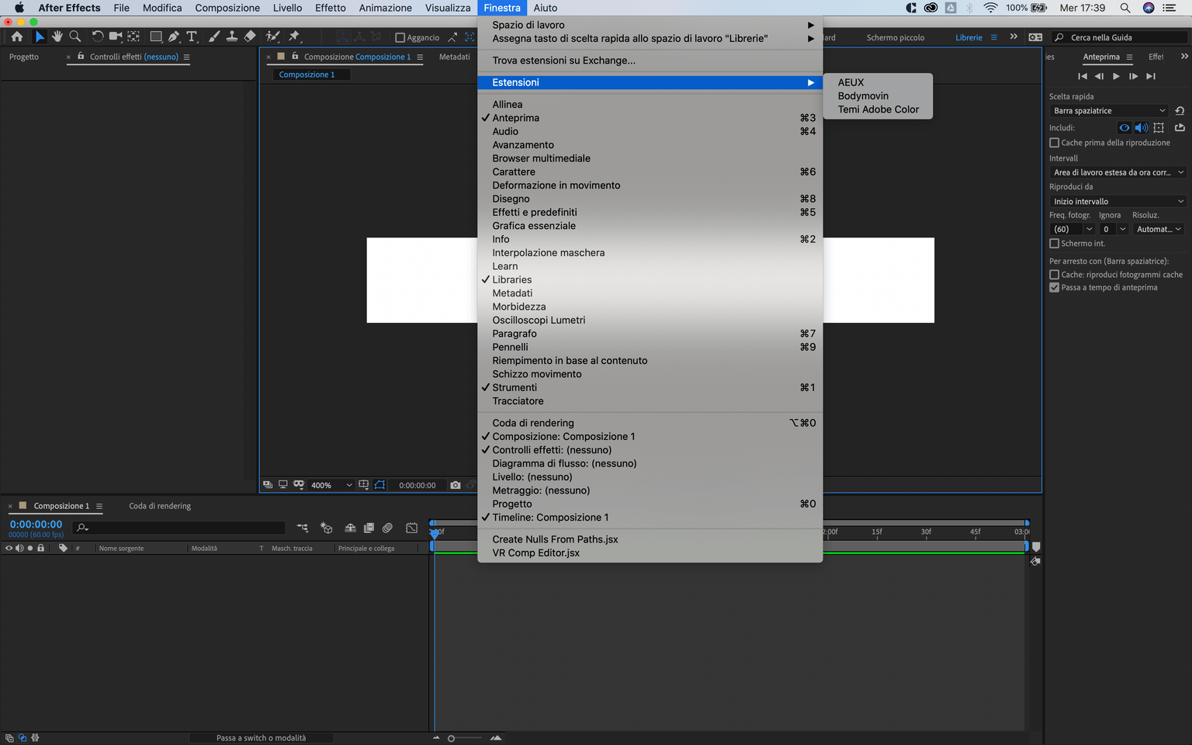Enable Cache prima della riproduzione checkbox

click(x=1055, y=143)
